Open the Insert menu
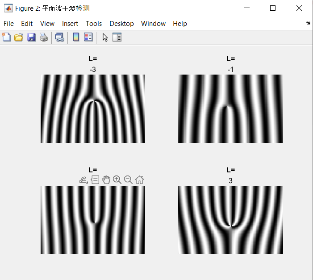Image resolution: width=313 pixels, height=280 pixels. [x=70, y=24]
